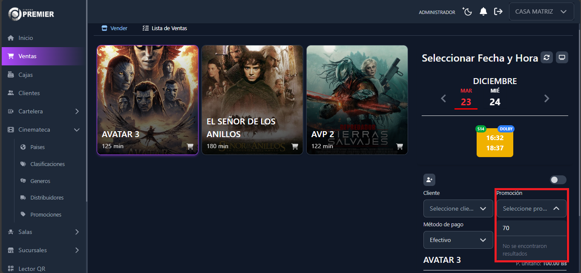
Task: Go to next dates arrow
Action: pyautogui.click(x=546, y=99)
